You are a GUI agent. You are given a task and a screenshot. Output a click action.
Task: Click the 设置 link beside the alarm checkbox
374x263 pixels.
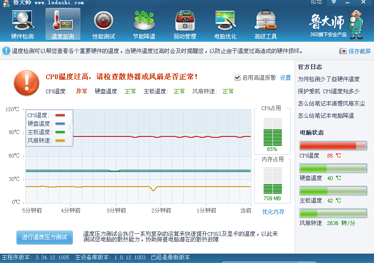286,78
